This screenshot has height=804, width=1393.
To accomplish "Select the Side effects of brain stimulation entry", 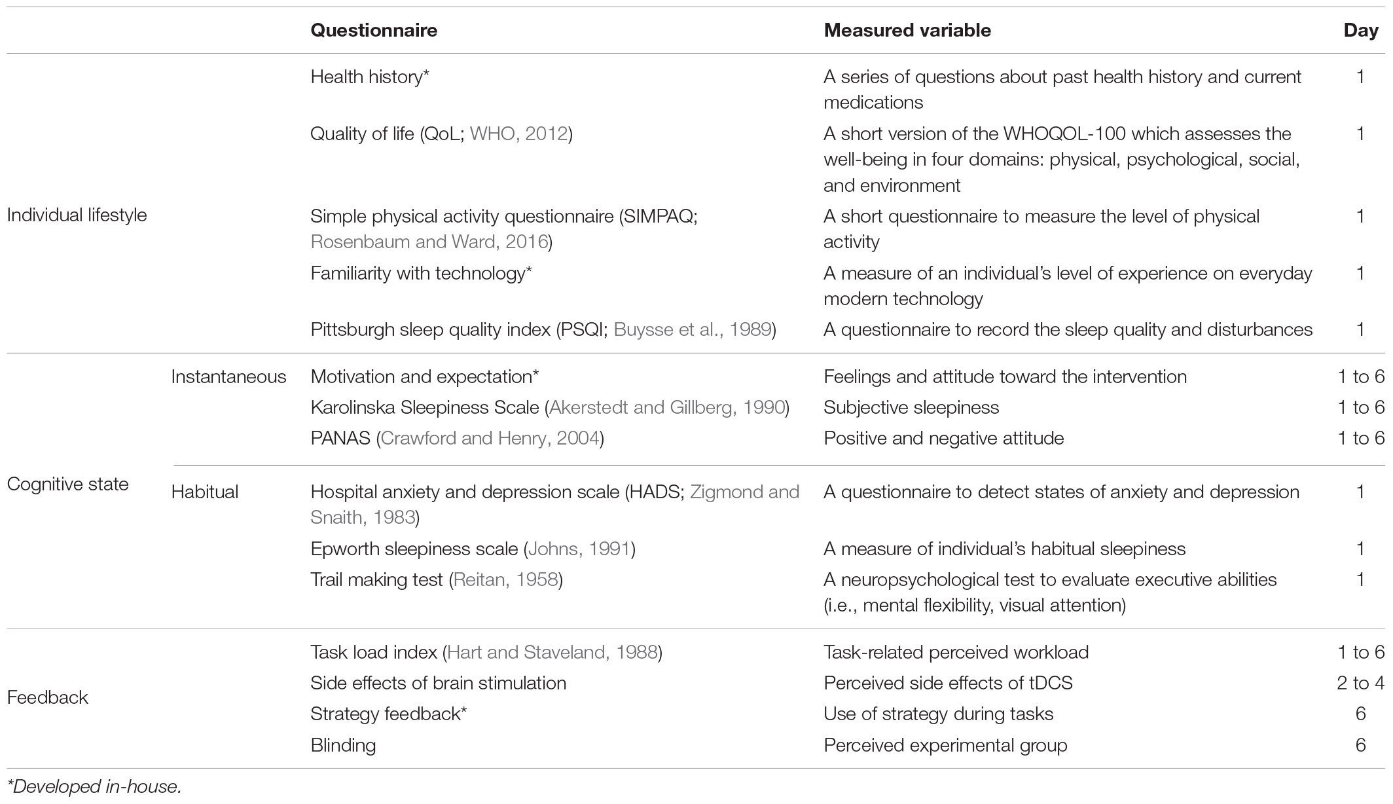I will point(439,684).
